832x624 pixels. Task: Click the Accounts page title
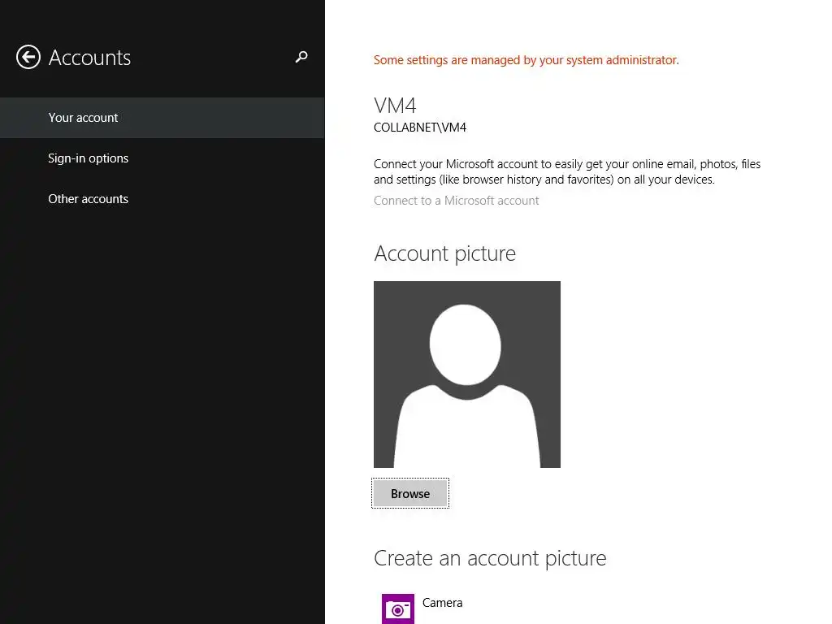click(x=89, y=58)
